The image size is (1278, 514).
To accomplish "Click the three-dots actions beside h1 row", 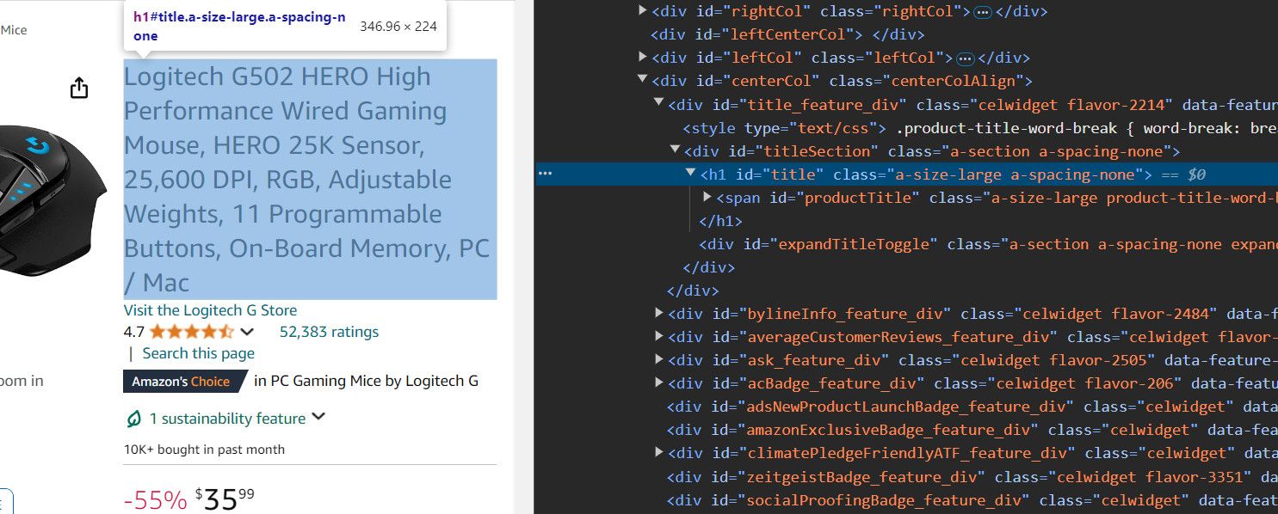I will coord(545,174).
